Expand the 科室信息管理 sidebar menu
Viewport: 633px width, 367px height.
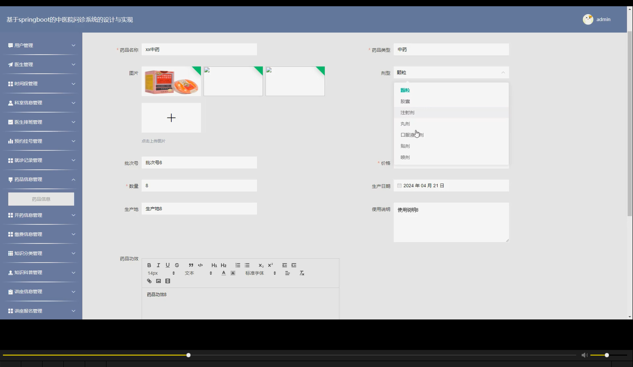pyautogui.click(x=41, y=103)
